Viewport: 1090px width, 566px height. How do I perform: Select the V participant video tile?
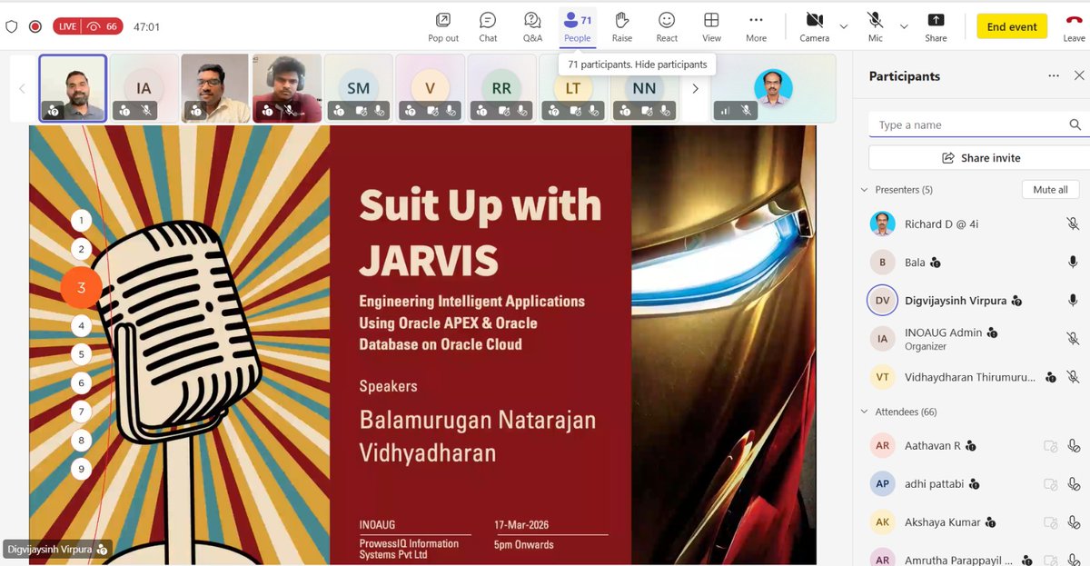point(431,88)
